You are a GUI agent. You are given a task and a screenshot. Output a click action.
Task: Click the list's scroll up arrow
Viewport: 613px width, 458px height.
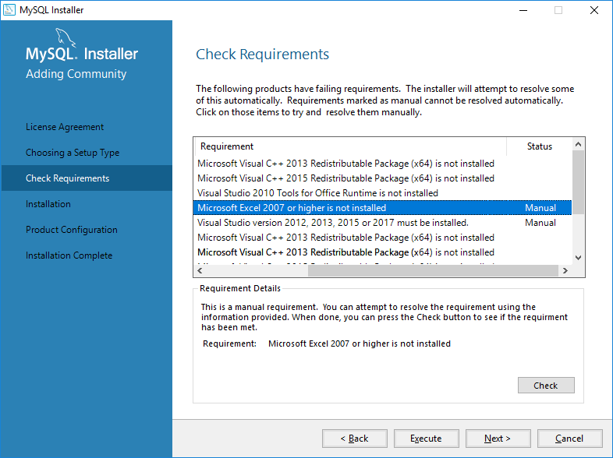point(578,144)
